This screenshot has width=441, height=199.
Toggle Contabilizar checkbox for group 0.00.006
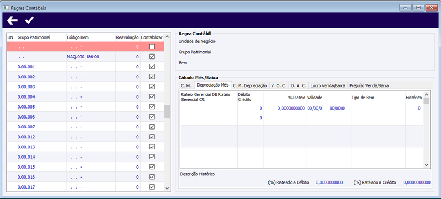[152, 117]
